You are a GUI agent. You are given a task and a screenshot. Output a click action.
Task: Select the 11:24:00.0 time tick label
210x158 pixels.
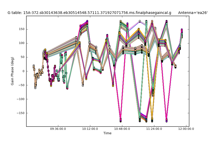point(154,129)
